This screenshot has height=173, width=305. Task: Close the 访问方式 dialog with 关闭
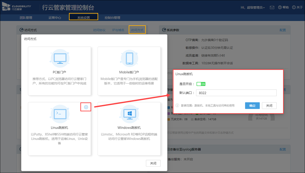pyautogui.click(x=153, y=164)
